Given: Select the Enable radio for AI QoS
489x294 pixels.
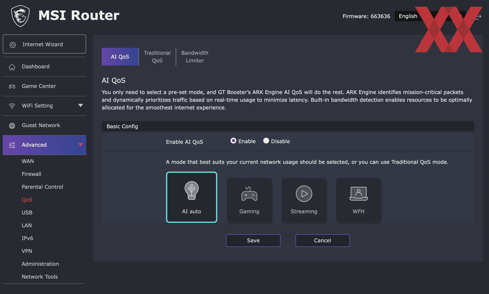Looking at the screenshot, I should pyautogui.click(x=233, y=141).
